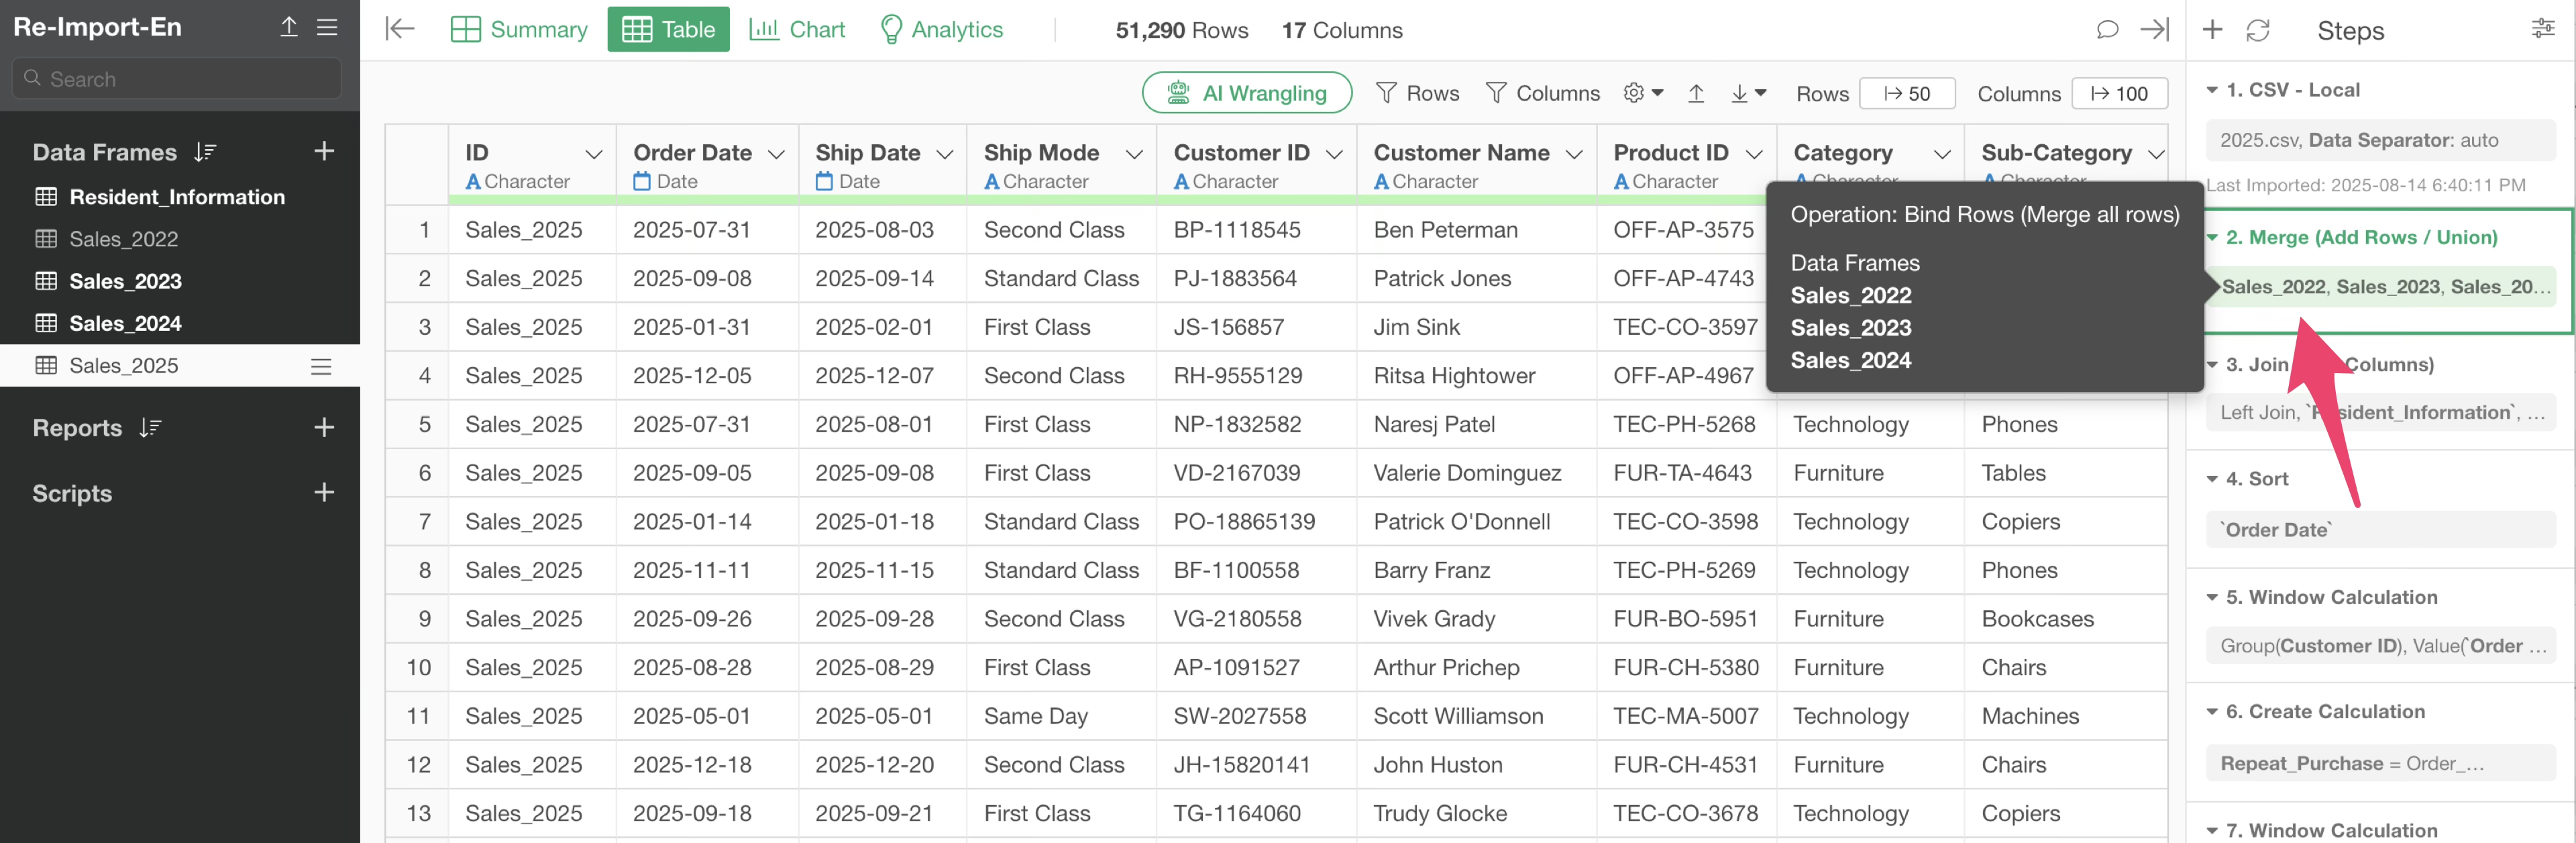Select the Resident_Information data frame
The image size is (2576, 843).
(x=177, y=197)
